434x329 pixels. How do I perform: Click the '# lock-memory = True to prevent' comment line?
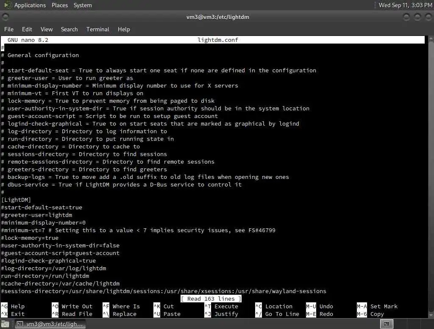pyautogui.click(x=108, y=101)
